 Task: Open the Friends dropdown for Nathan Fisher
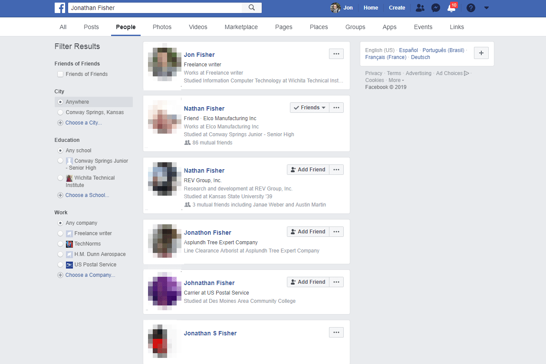click(x=309, y=108)
